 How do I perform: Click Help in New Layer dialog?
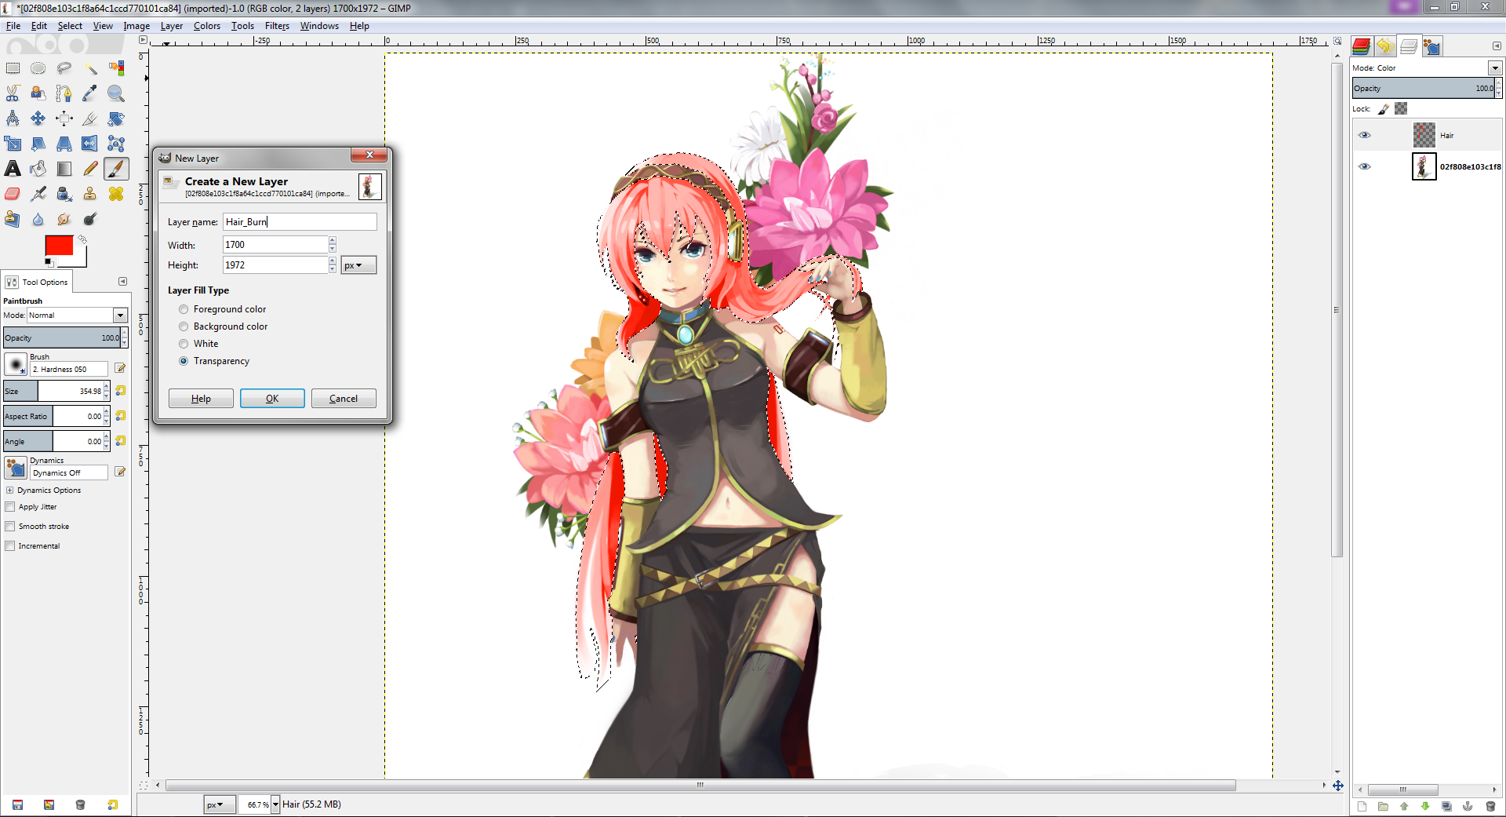[201, 399]
